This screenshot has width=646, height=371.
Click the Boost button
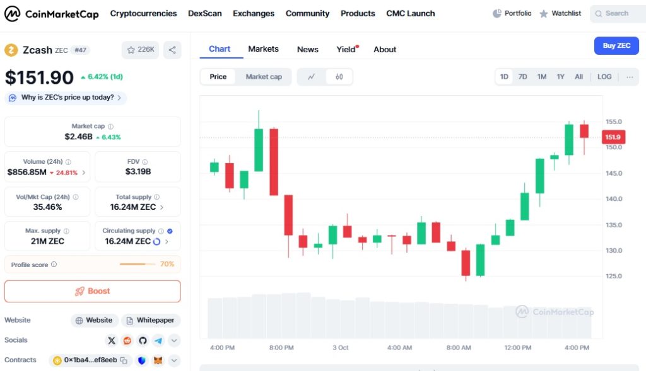click(x=93, y=291)
